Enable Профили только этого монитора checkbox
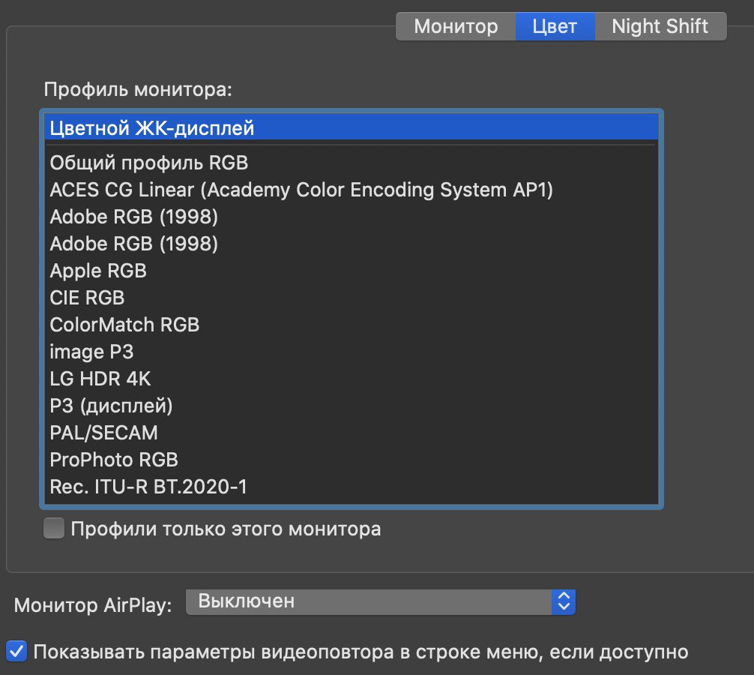Image resolution: width=754 pixels, height=675 pixels. point(54,528)
